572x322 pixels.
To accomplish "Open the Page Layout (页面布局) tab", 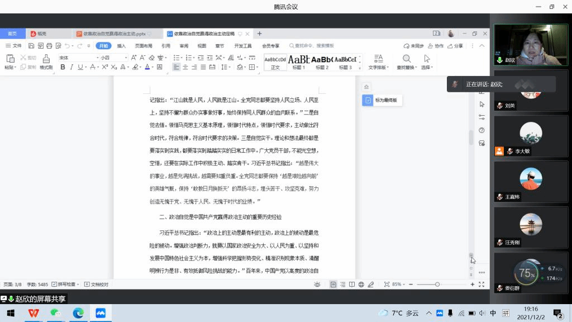I will (x=144, y=46).
